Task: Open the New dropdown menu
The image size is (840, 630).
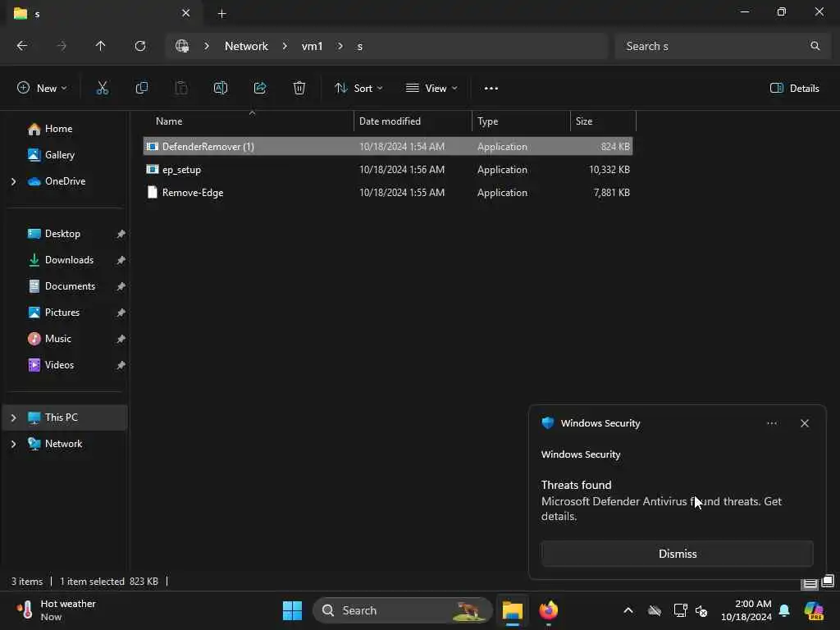Action: coord(43,89)
